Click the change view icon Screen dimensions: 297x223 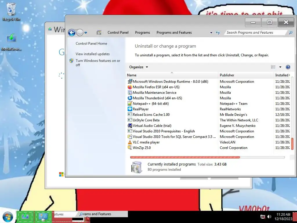coord(273,67)
